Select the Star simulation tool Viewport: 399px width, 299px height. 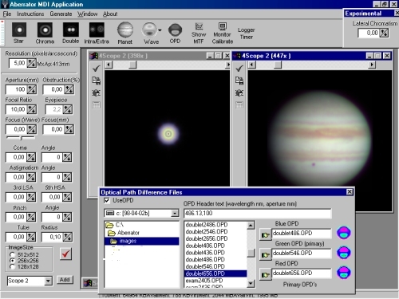pos(19,33)
